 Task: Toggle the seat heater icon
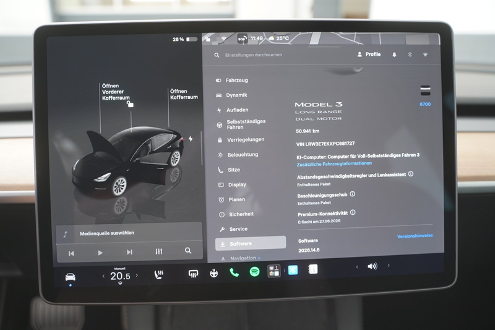[158, 274]
